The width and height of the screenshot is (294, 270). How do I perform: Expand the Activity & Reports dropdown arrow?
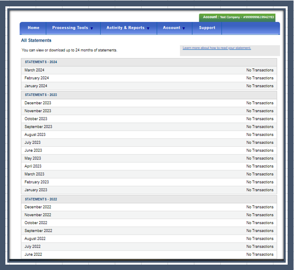point(148,28)
